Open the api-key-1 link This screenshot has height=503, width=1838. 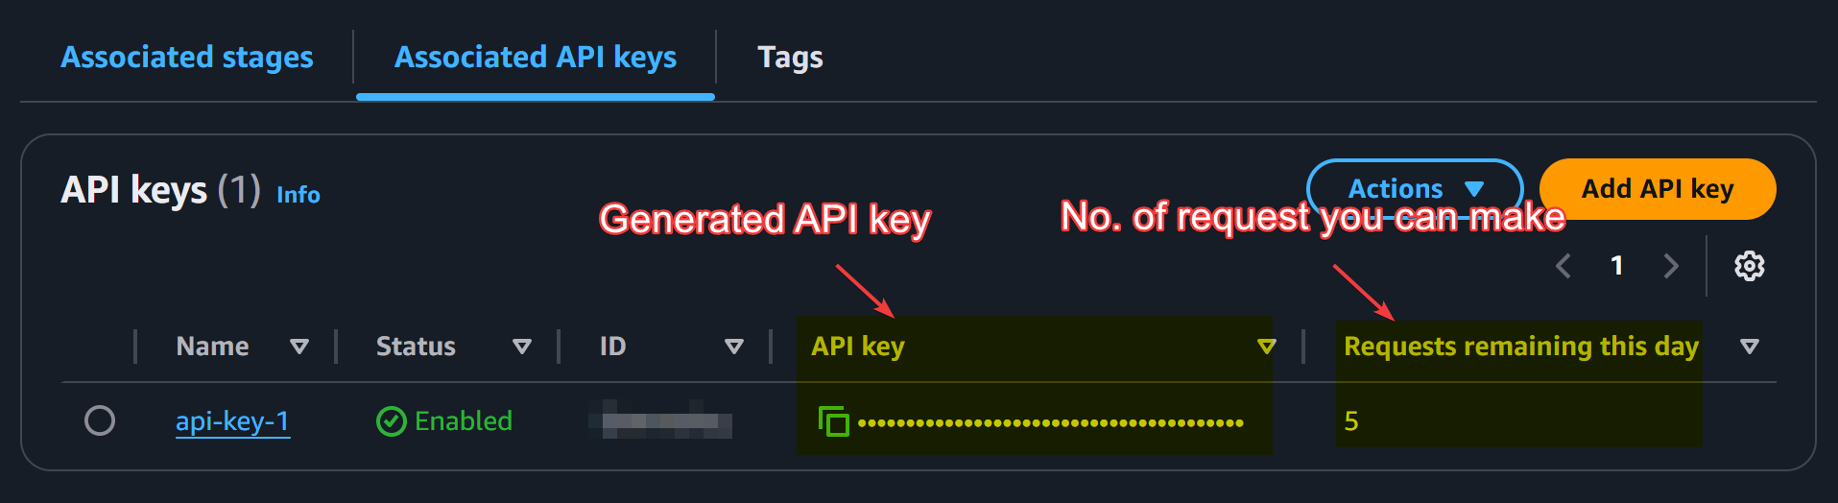click(x=232, y=421)
